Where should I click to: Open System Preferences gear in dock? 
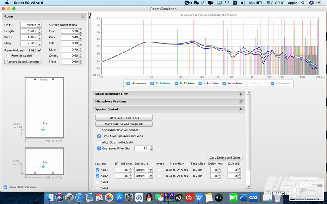[x=129, y=197]
